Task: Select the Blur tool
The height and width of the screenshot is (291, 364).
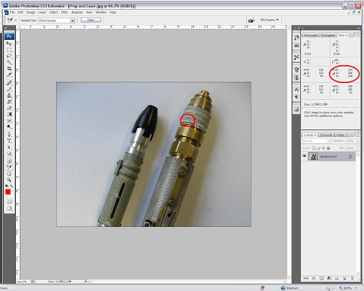Action: [9, 120]
